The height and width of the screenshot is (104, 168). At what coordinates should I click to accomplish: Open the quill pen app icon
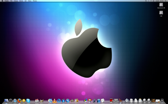pos(94,101)
